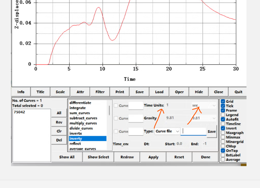The height and width of the screenshot is (188, 260).
Task: Click the Show All button
Action: (x=67, y=157)
